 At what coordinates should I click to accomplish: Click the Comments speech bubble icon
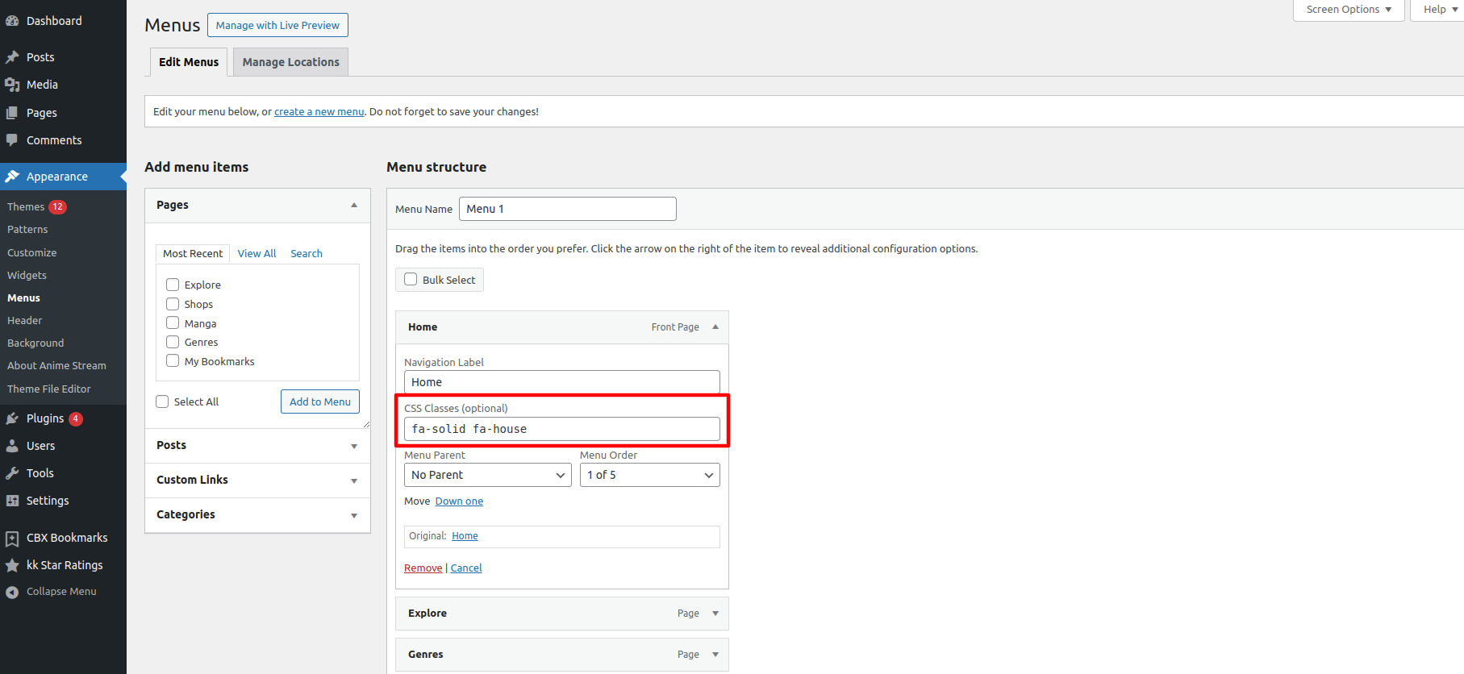(x=12, y=140)
